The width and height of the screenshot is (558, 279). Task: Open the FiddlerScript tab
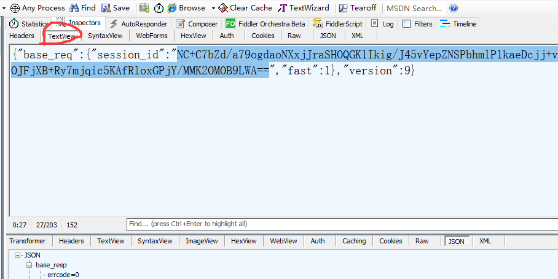[x=338, y=24]
